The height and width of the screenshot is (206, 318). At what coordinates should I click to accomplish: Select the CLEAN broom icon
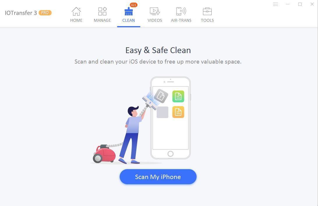pyautogui.click(x=129, y=11)
